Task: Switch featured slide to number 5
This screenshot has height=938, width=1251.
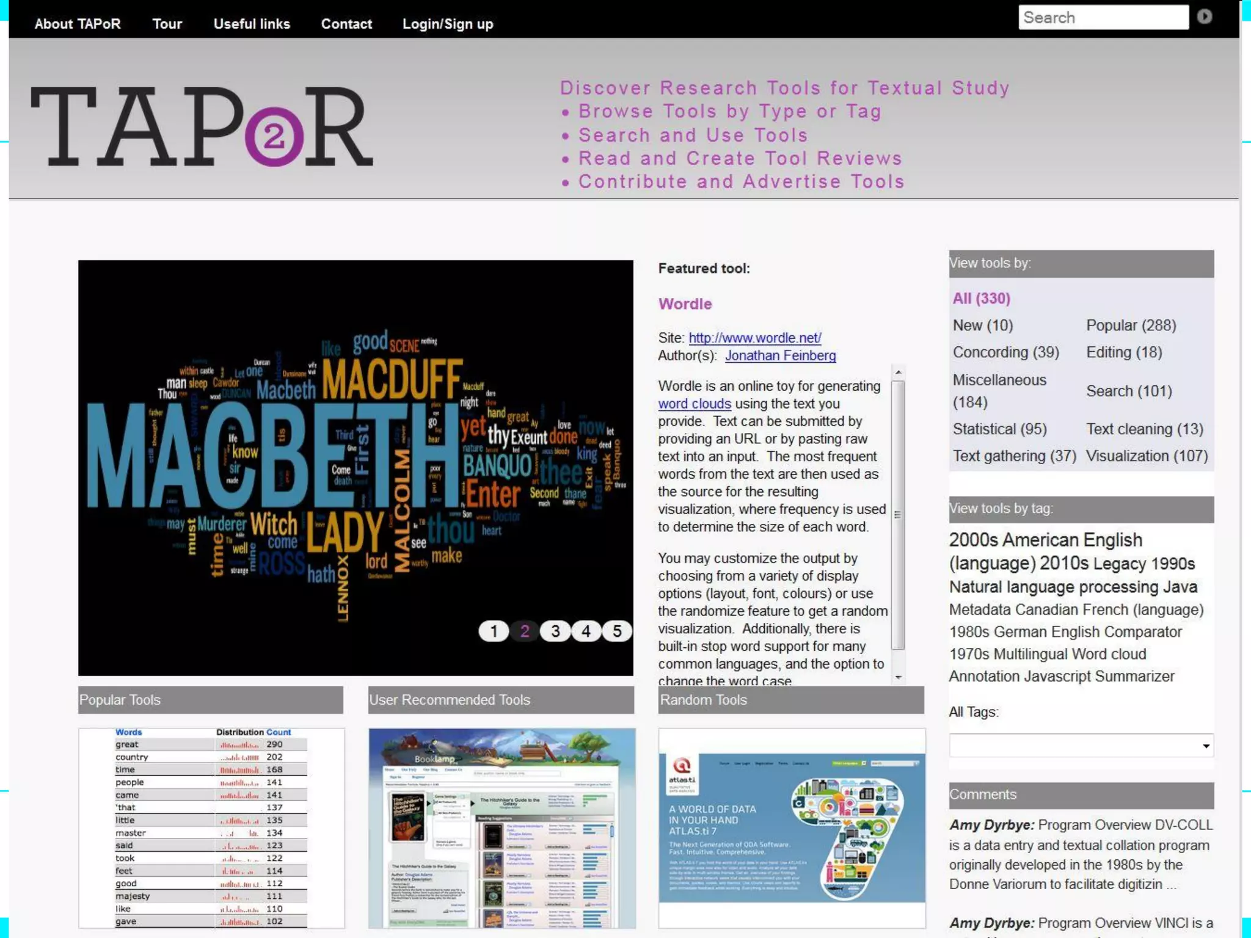Action: click(617, 631)
